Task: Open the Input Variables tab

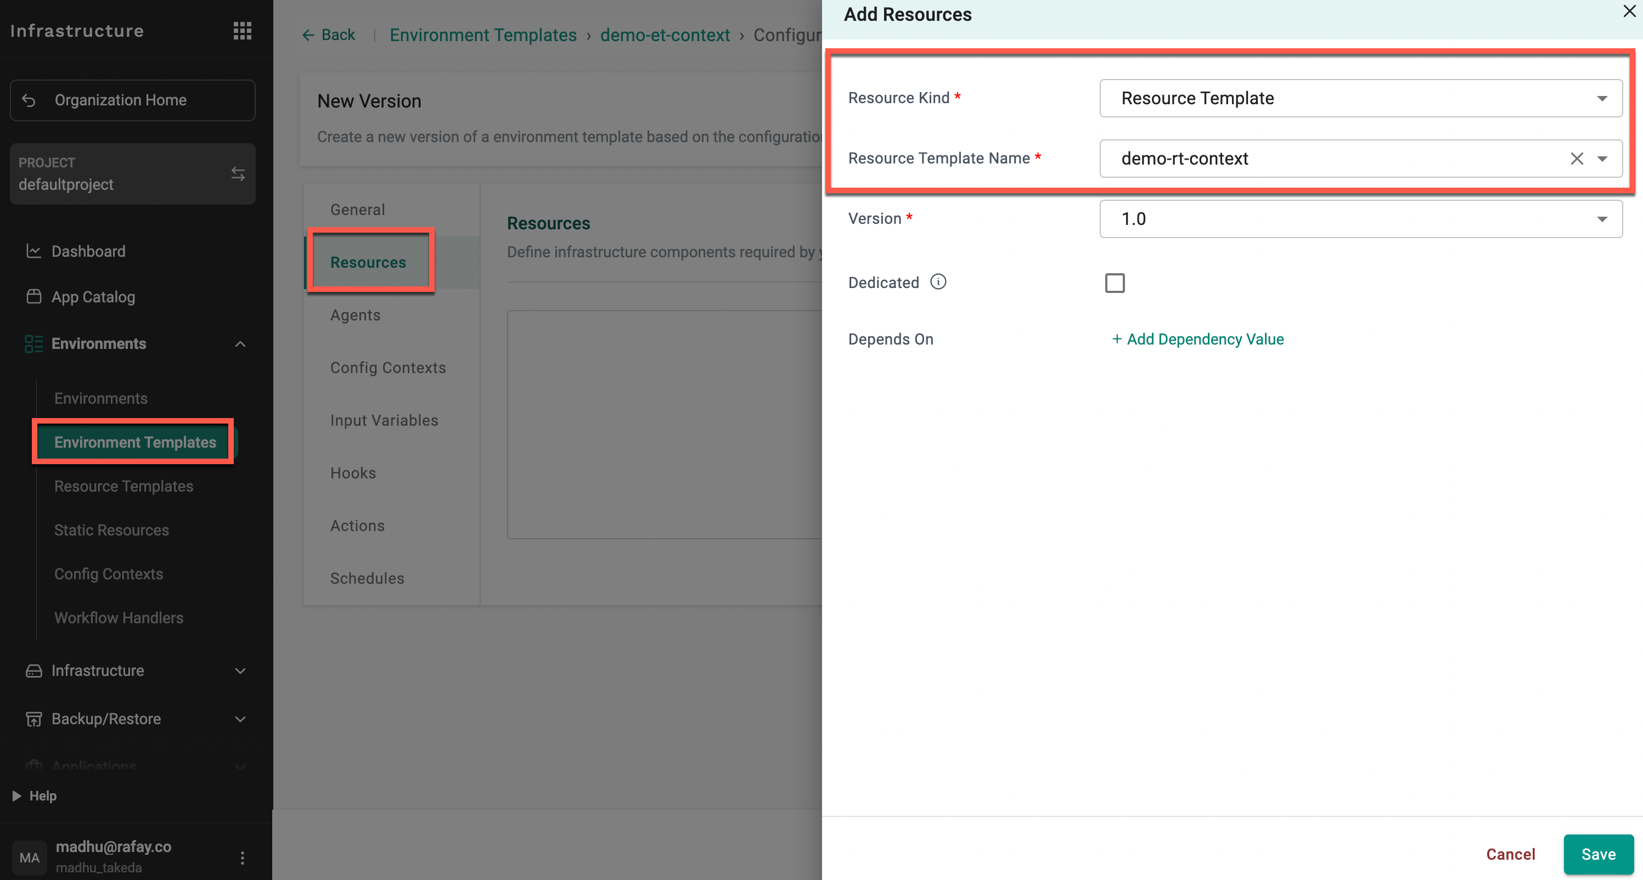Action: coord(384,420)
